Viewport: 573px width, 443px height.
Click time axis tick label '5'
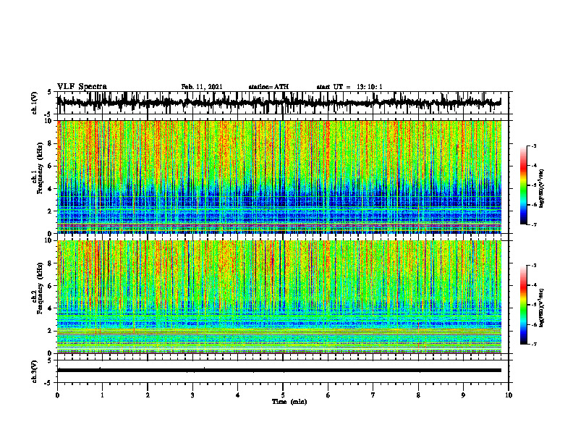[283, 395]
